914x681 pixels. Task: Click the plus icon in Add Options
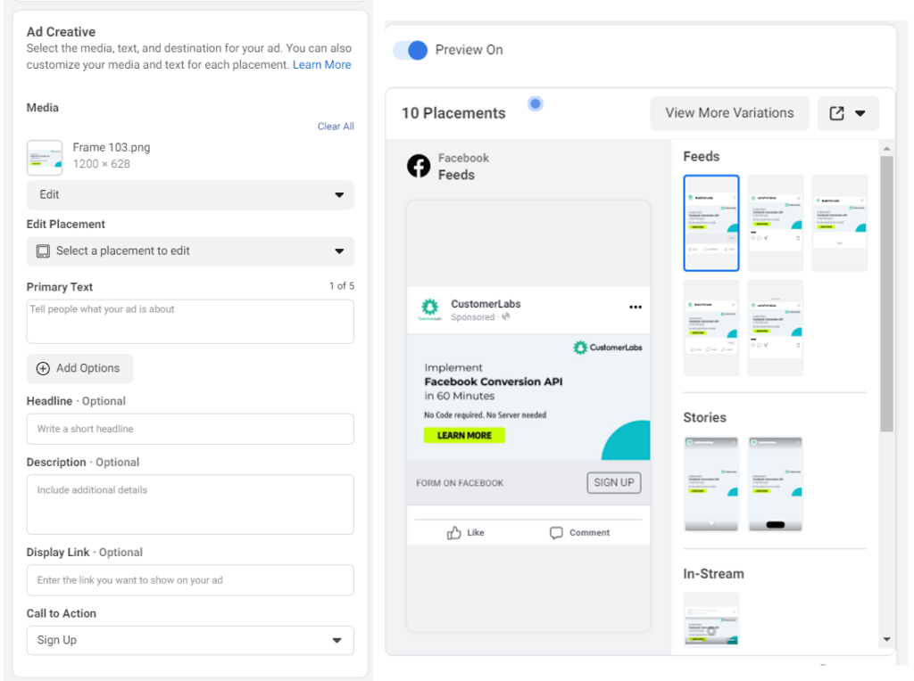[43, 368]
